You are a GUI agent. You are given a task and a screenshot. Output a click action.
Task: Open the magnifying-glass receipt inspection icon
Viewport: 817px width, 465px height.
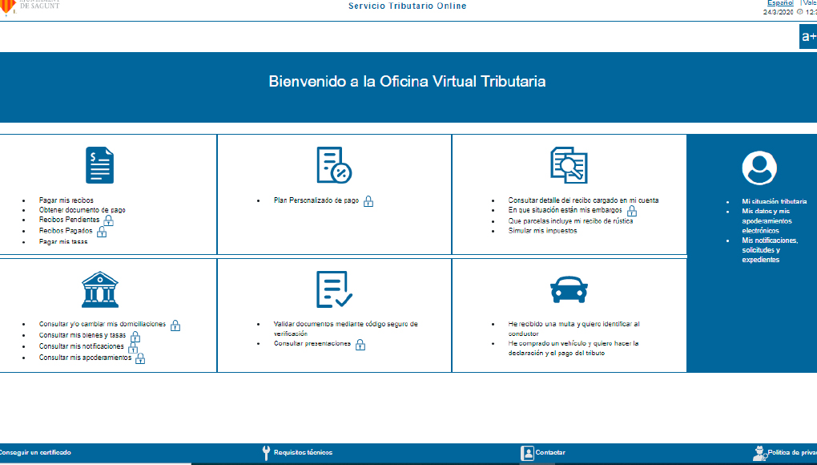click(x=569, y=166)
